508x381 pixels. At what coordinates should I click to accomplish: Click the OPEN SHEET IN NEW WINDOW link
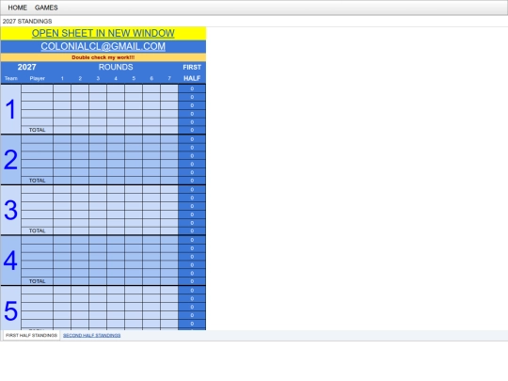pyautogui.click(x=103, y=33)
